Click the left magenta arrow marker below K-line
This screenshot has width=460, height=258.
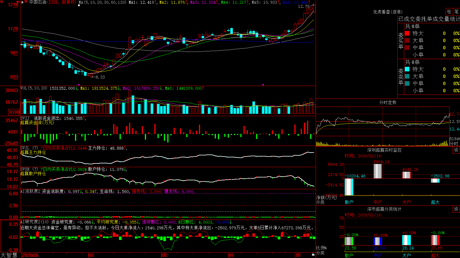pyautogui.click(x=78, y=85)
